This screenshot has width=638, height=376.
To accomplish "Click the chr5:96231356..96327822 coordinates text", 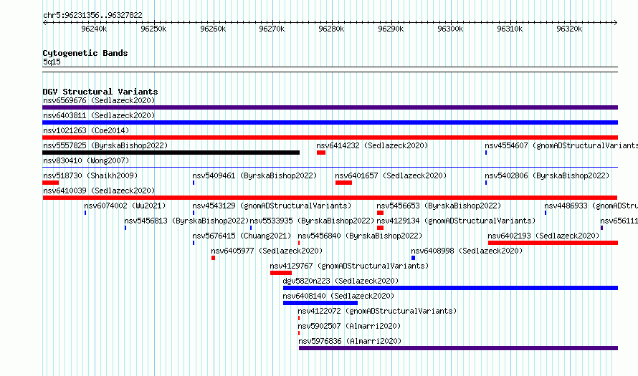I will (x=92, y=16).
